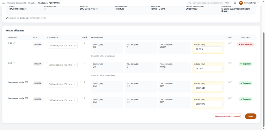The width and height of the screenshot is (265, 130).
Task: Click the vertical page scrollbar
Action: tap(263, 79)
